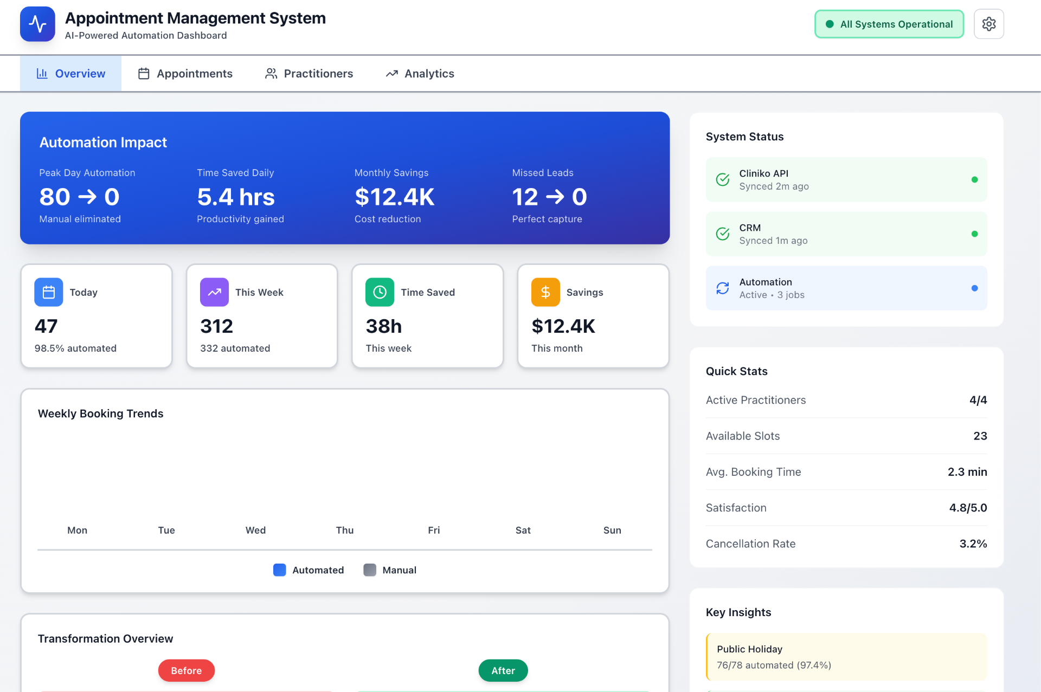Click the Practitioners people icon in navigation

(271, 73)
